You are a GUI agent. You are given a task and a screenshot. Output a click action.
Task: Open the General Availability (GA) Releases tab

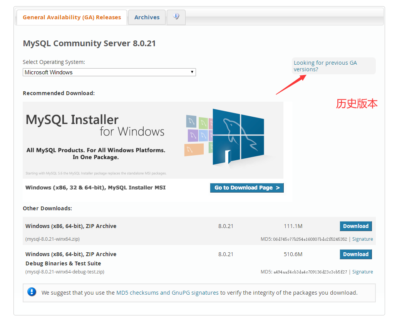click(72, 17)
